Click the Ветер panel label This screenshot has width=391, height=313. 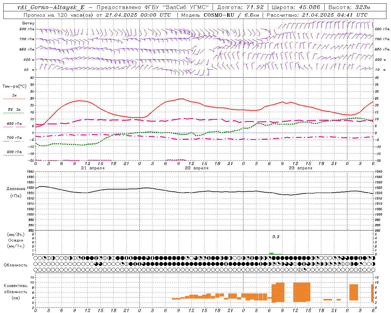click(28, 23)
